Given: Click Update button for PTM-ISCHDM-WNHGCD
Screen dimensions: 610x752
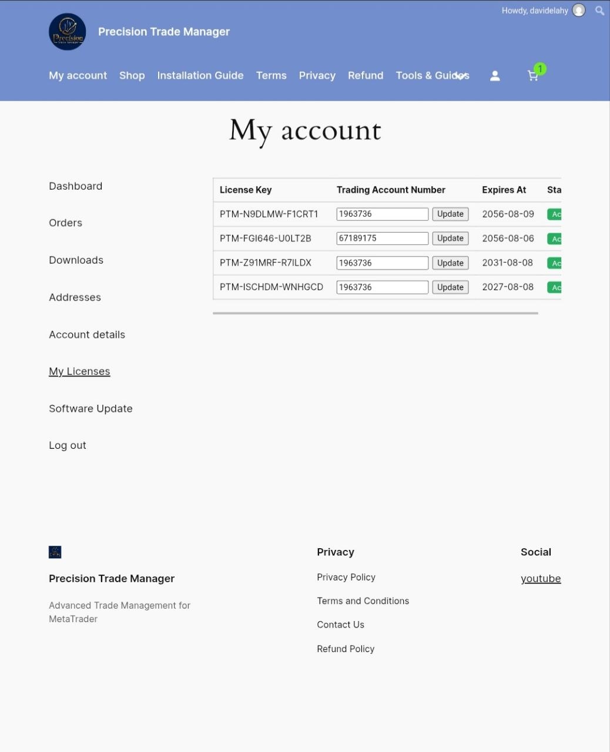Looking at the screenshot, I should coord(450,287).
